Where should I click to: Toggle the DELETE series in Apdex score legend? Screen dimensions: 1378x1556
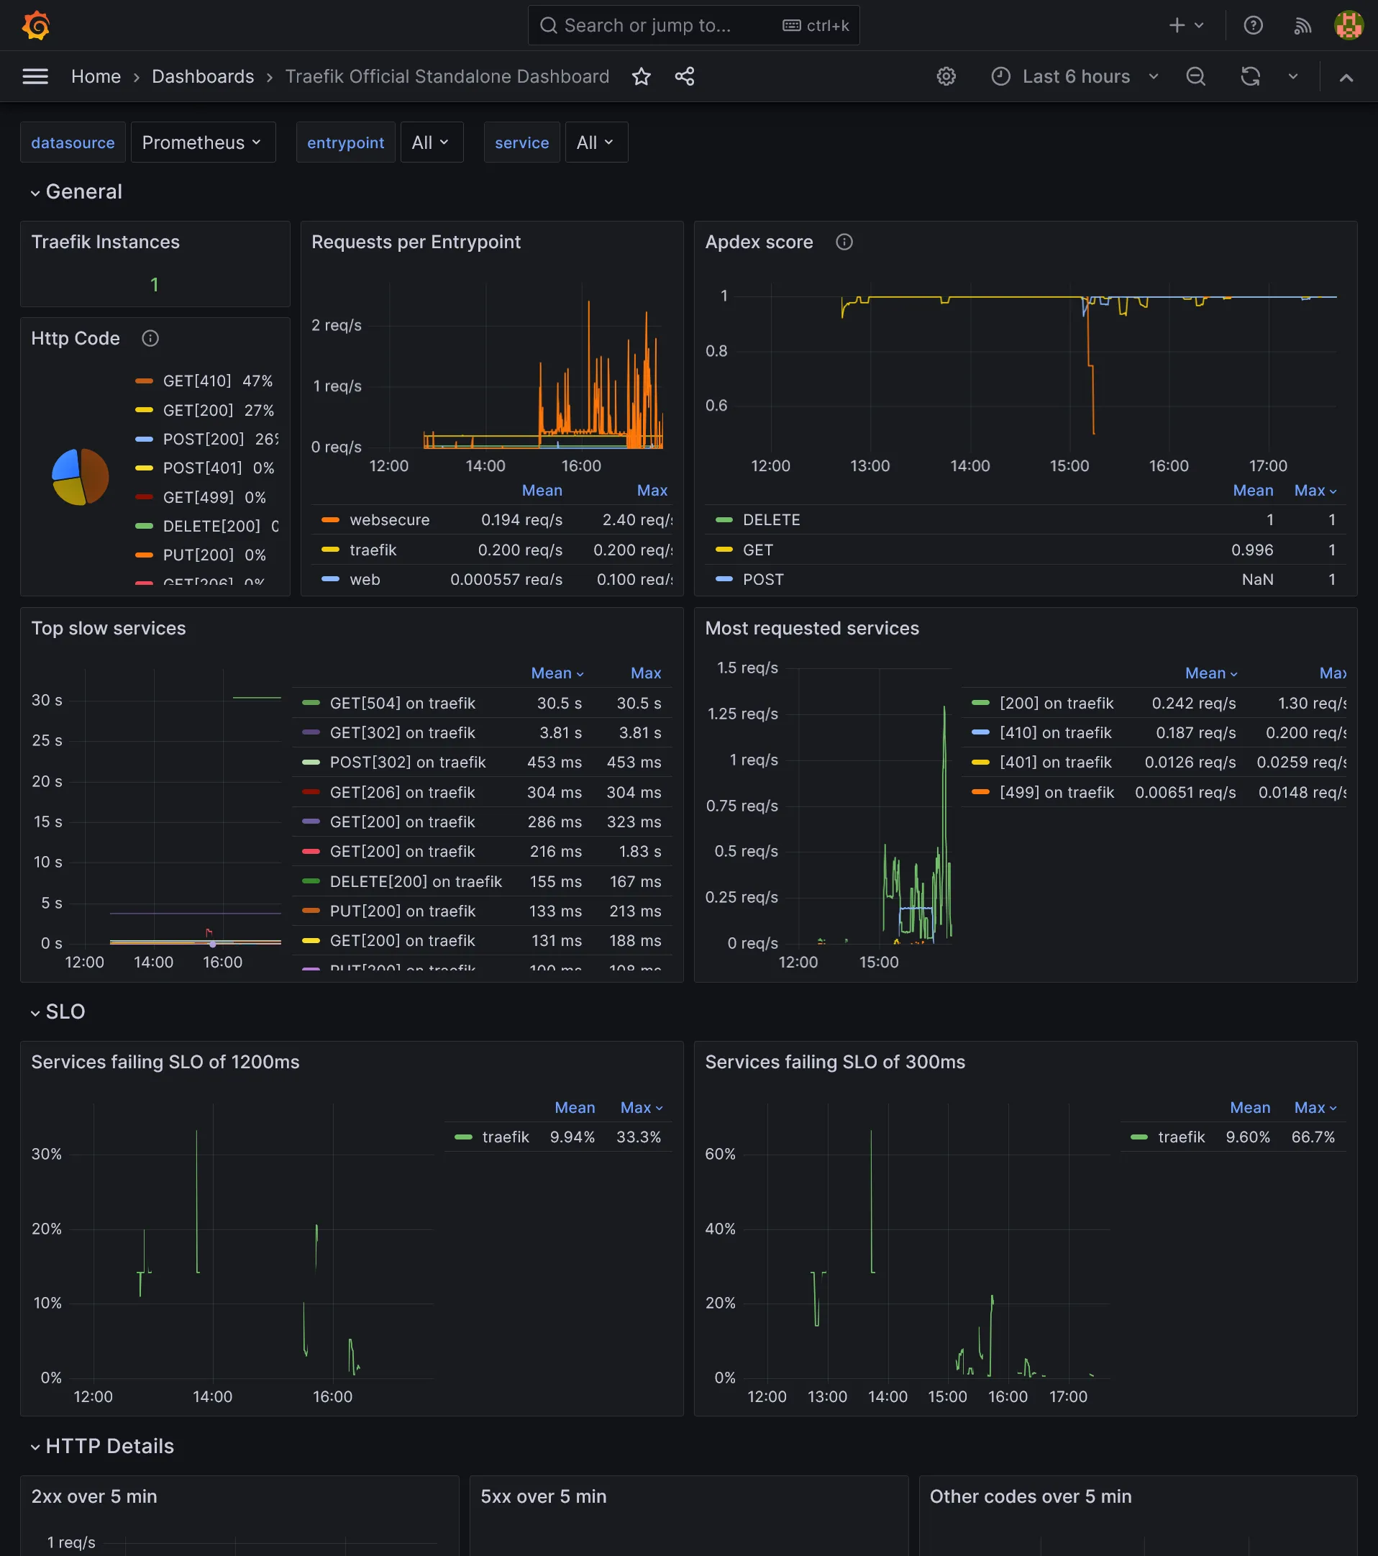click(772, 519)
